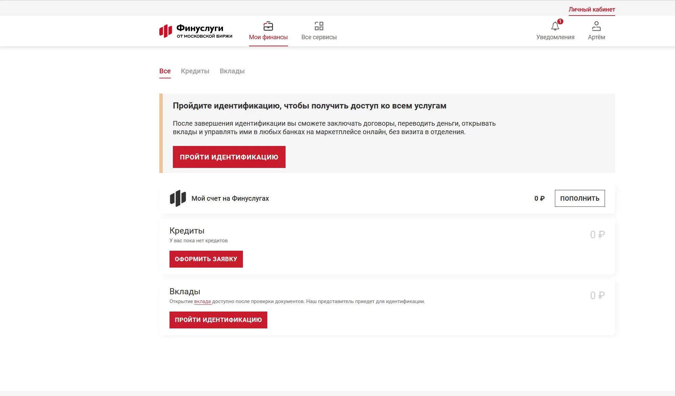Click the Пройдите идентификацию banner heading
Screen dimensions: 675x396
[310, 106]
